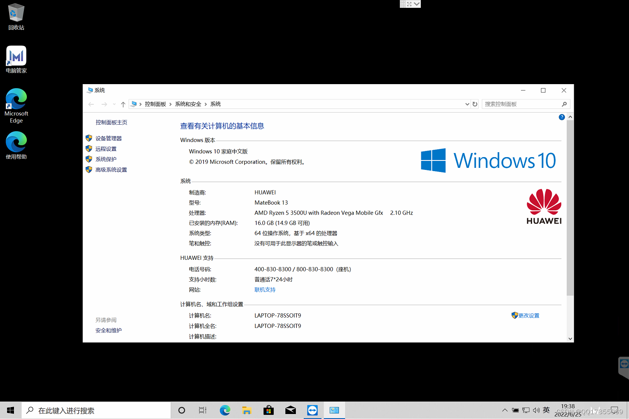
Task: Navigate to 控制面板 in the breadcrumb
Action: coord(155,104)
